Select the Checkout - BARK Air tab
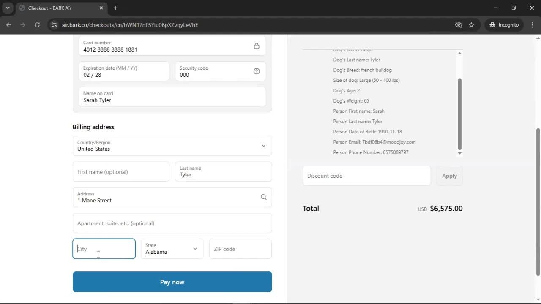Viewport: 541px width, 304px height. coord(61,8)
